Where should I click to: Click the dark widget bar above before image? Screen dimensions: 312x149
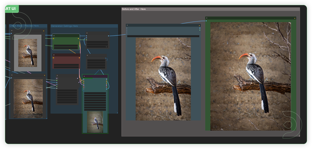163,36
